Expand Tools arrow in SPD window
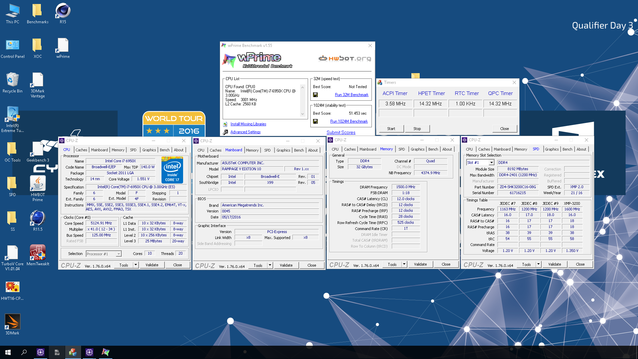Viewport: 638px width, 359px height. click(x=538, y=264)
